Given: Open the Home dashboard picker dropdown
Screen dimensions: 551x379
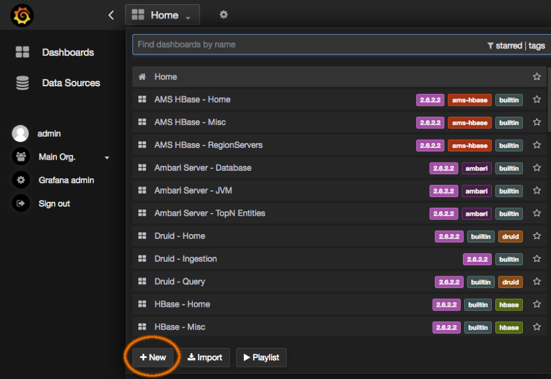Looking at the screenshot, I should 162,15.
